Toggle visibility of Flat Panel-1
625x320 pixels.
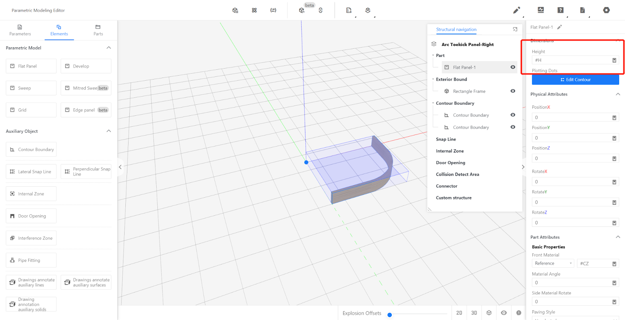(512, 67)
